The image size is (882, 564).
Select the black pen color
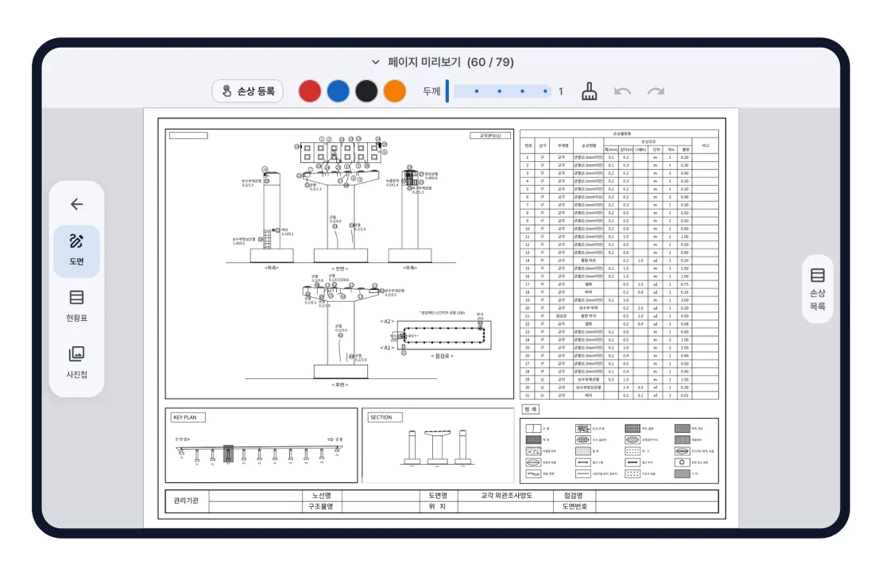tap(366, 91)
